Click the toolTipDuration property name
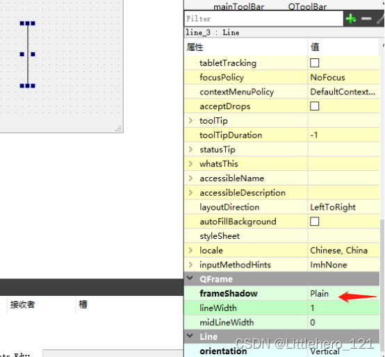This screenshot has height=357, width=385. pyautogui.click(x=231, y=135)
